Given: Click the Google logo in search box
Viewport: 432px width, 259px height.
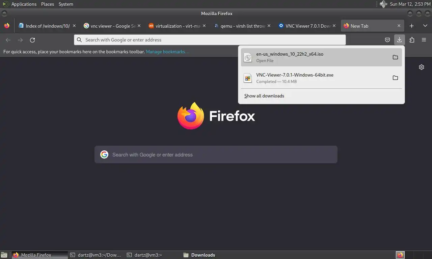Looking at the screenshot, I should tap(104, 154).
